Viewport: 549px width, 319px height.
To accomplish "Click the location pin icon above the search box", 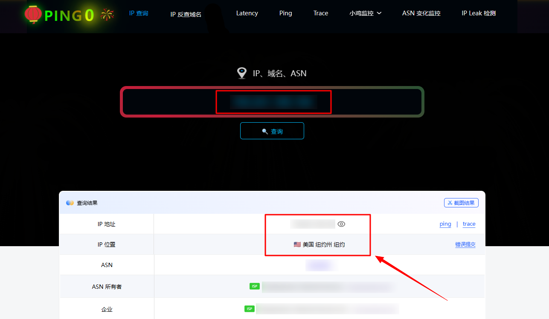I will [242, 73].
